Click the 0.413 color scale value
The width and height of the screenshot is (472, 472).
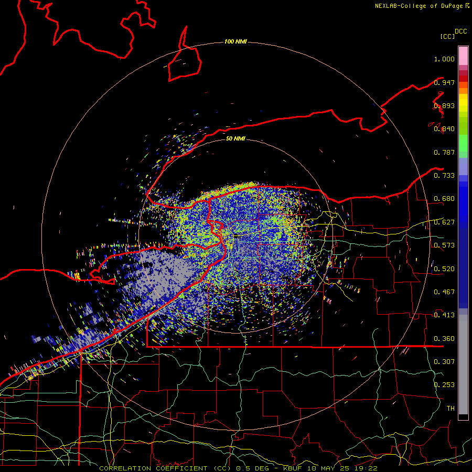[444, 315]
